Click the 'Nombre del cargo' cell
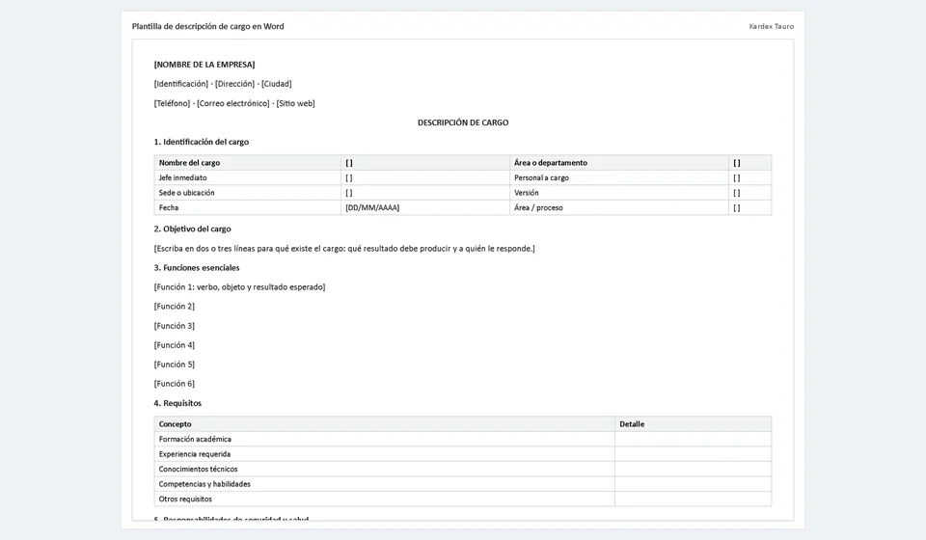 coord(248,163)
